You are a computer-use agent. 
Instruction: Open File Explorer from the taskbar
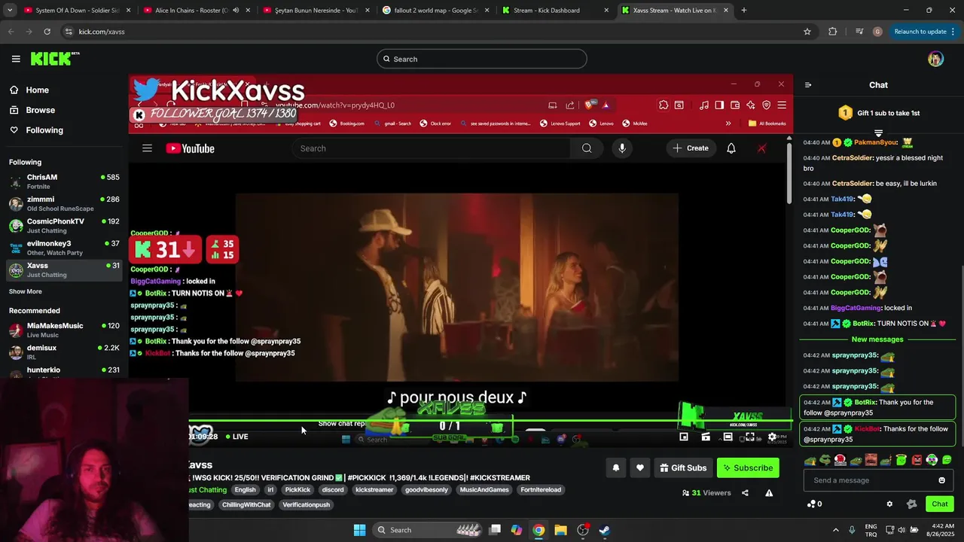coord(560,530)
